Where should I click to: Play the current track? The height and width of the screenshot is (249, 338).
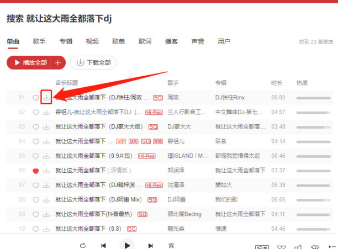(127, 245)
